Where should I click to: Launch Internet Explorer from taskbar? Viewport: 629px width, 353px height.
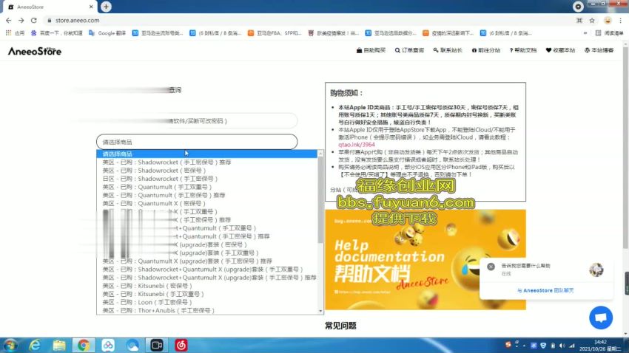(35, 345)
